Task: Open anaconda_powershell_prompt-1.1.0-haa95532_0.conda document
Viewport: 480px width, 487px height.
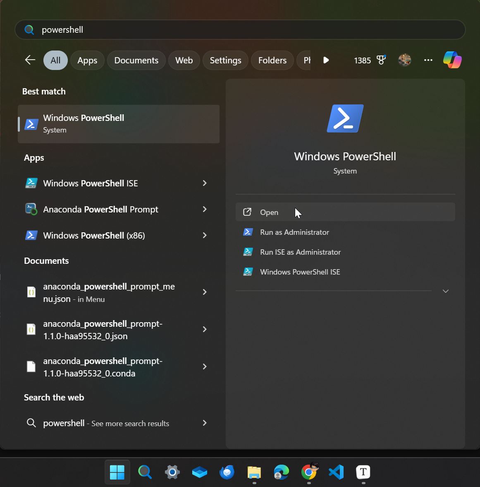Action: click(x=119, y=367)
